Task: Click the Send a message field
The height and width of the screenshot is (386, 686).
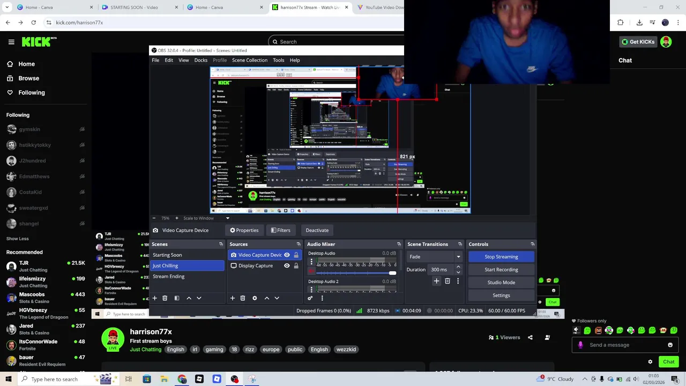Action: pyautogui.click(x=624, y=345)
